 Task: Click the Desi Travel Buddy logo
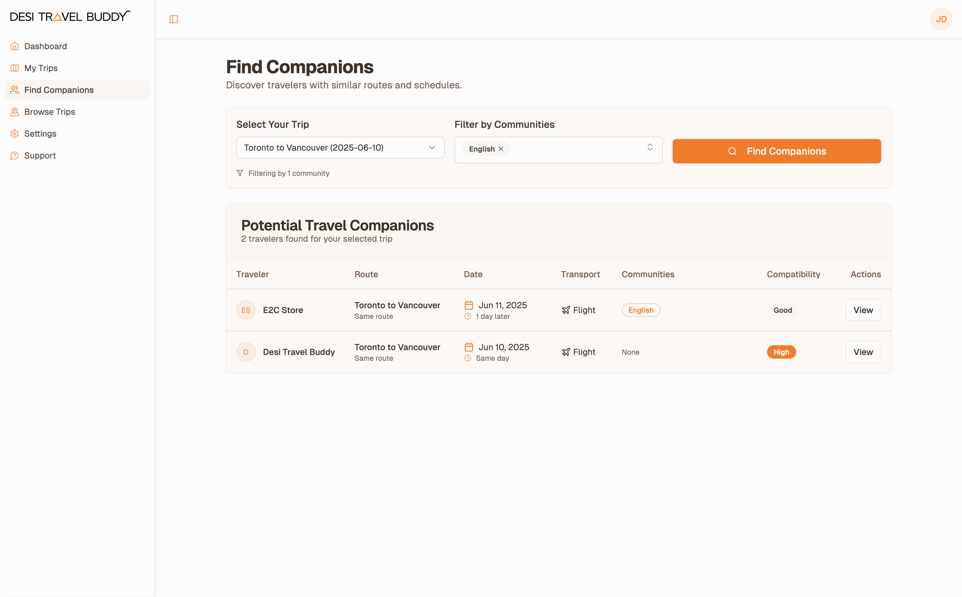(x=70, y=15)
